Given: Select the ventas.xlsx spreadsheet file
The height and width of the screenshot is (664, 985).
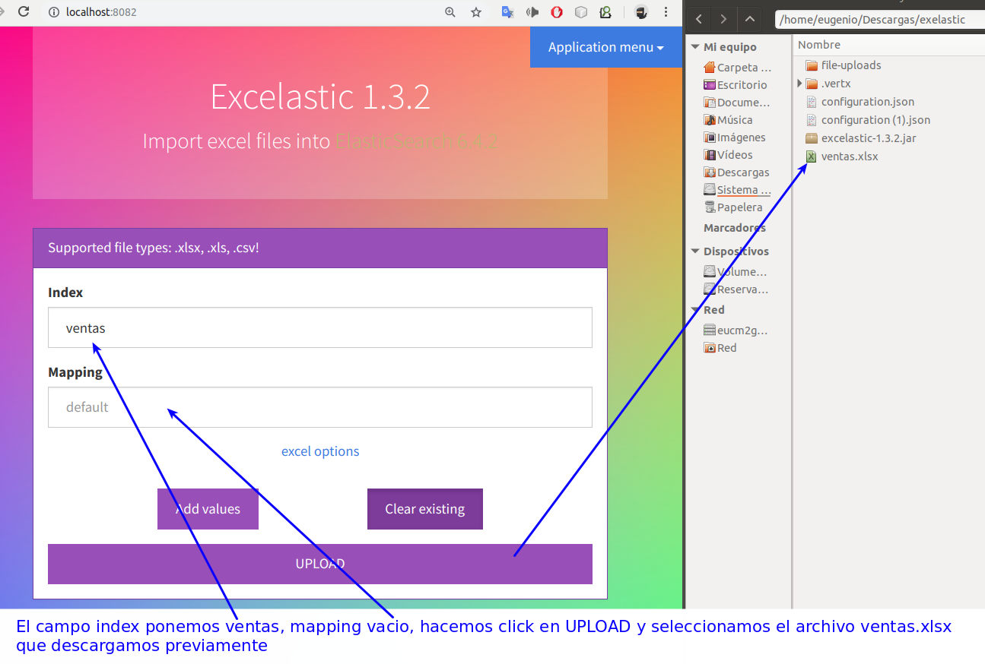Looking at the screenshot, I should [x=841, y=157].
